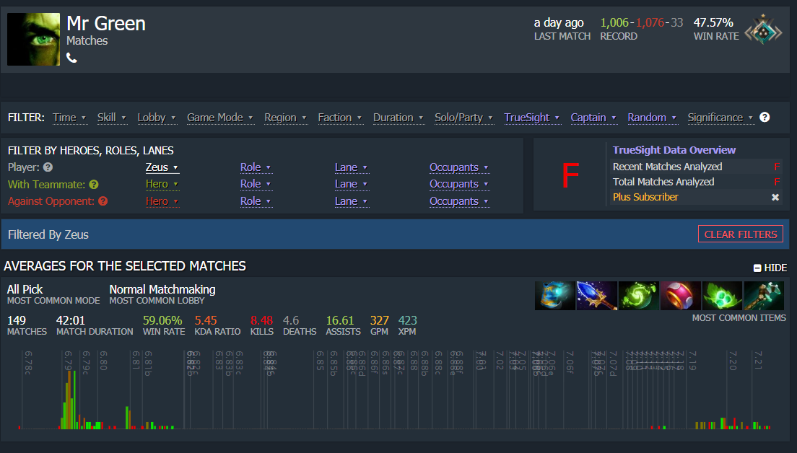
Task: Open the TrueSight Data Overview link
Action: point(674,150)
